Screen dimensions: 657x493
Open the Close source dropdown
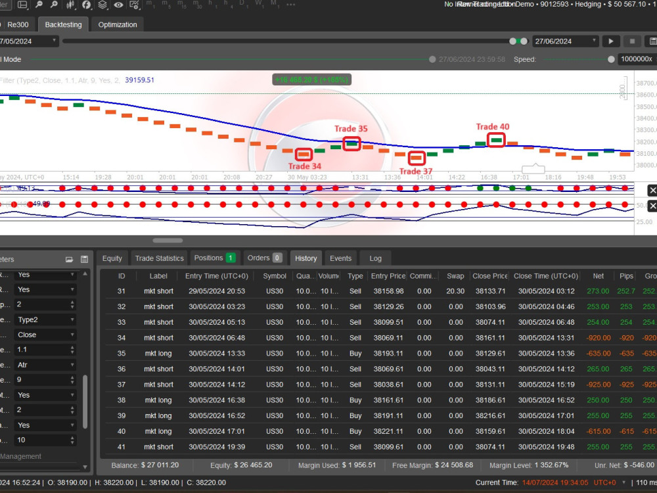(45, 335)
